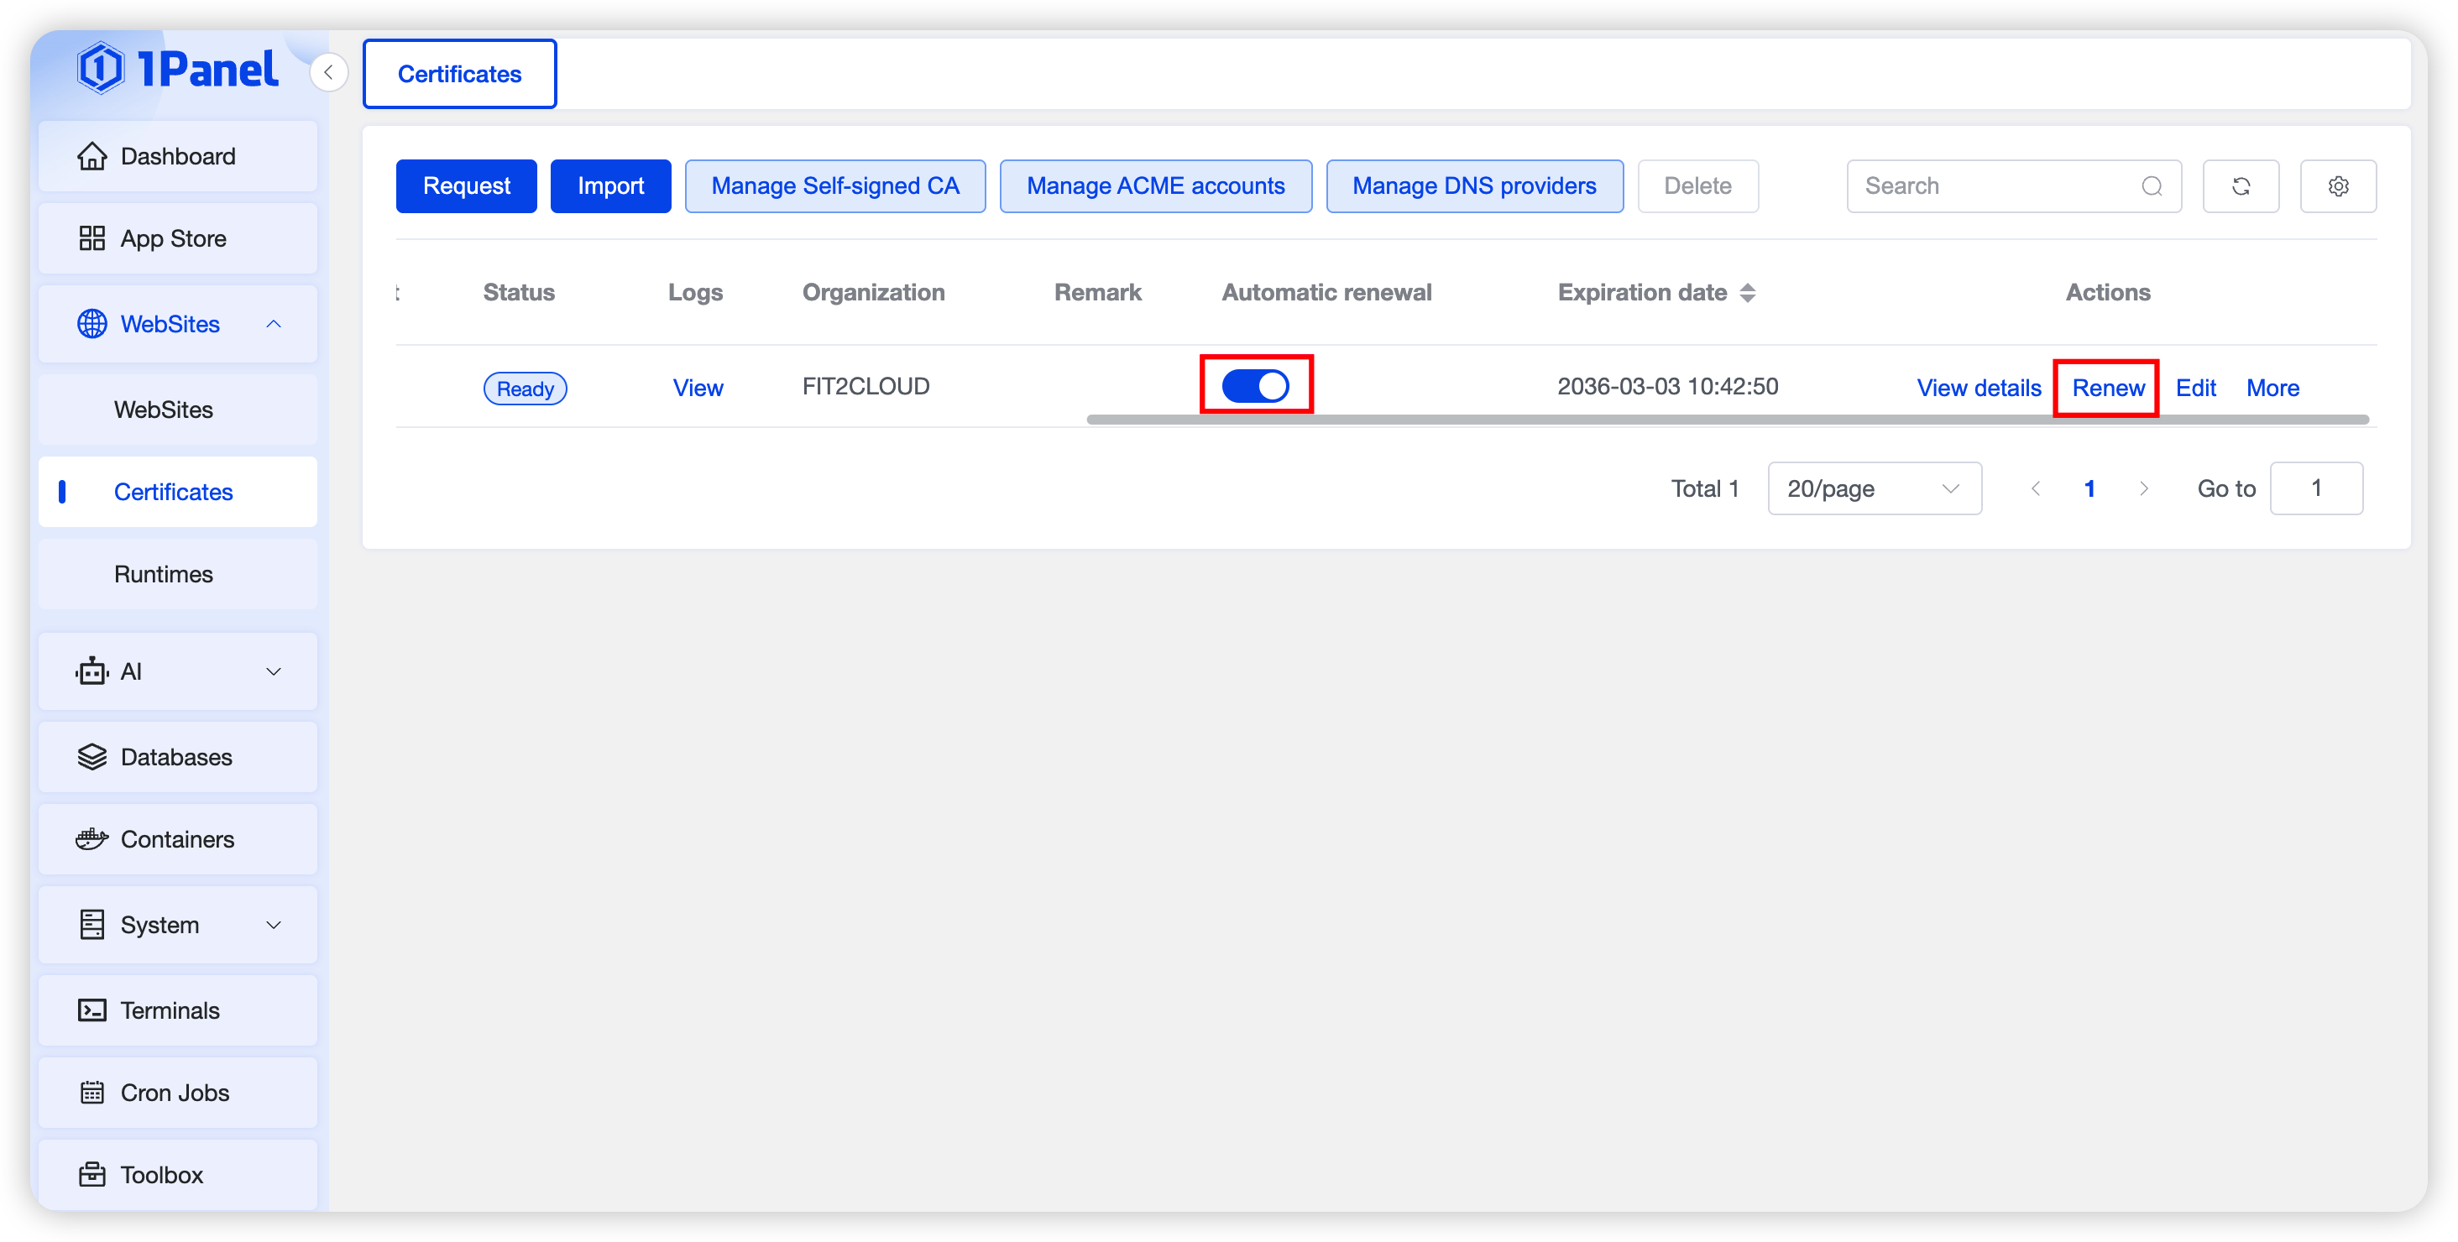Open Containers via the Docker whale icon
This screenshot has width=2458, height=1242.
pos(92,839)
